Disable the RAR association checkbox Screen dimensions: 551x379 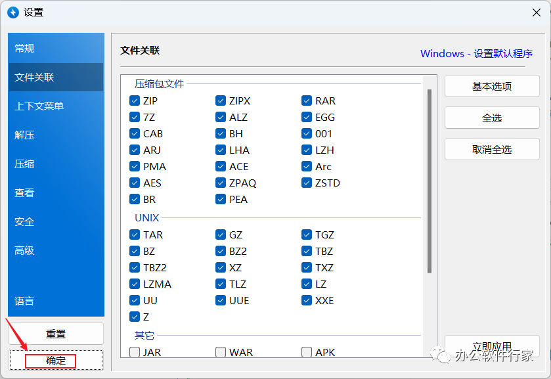point(306,100)
